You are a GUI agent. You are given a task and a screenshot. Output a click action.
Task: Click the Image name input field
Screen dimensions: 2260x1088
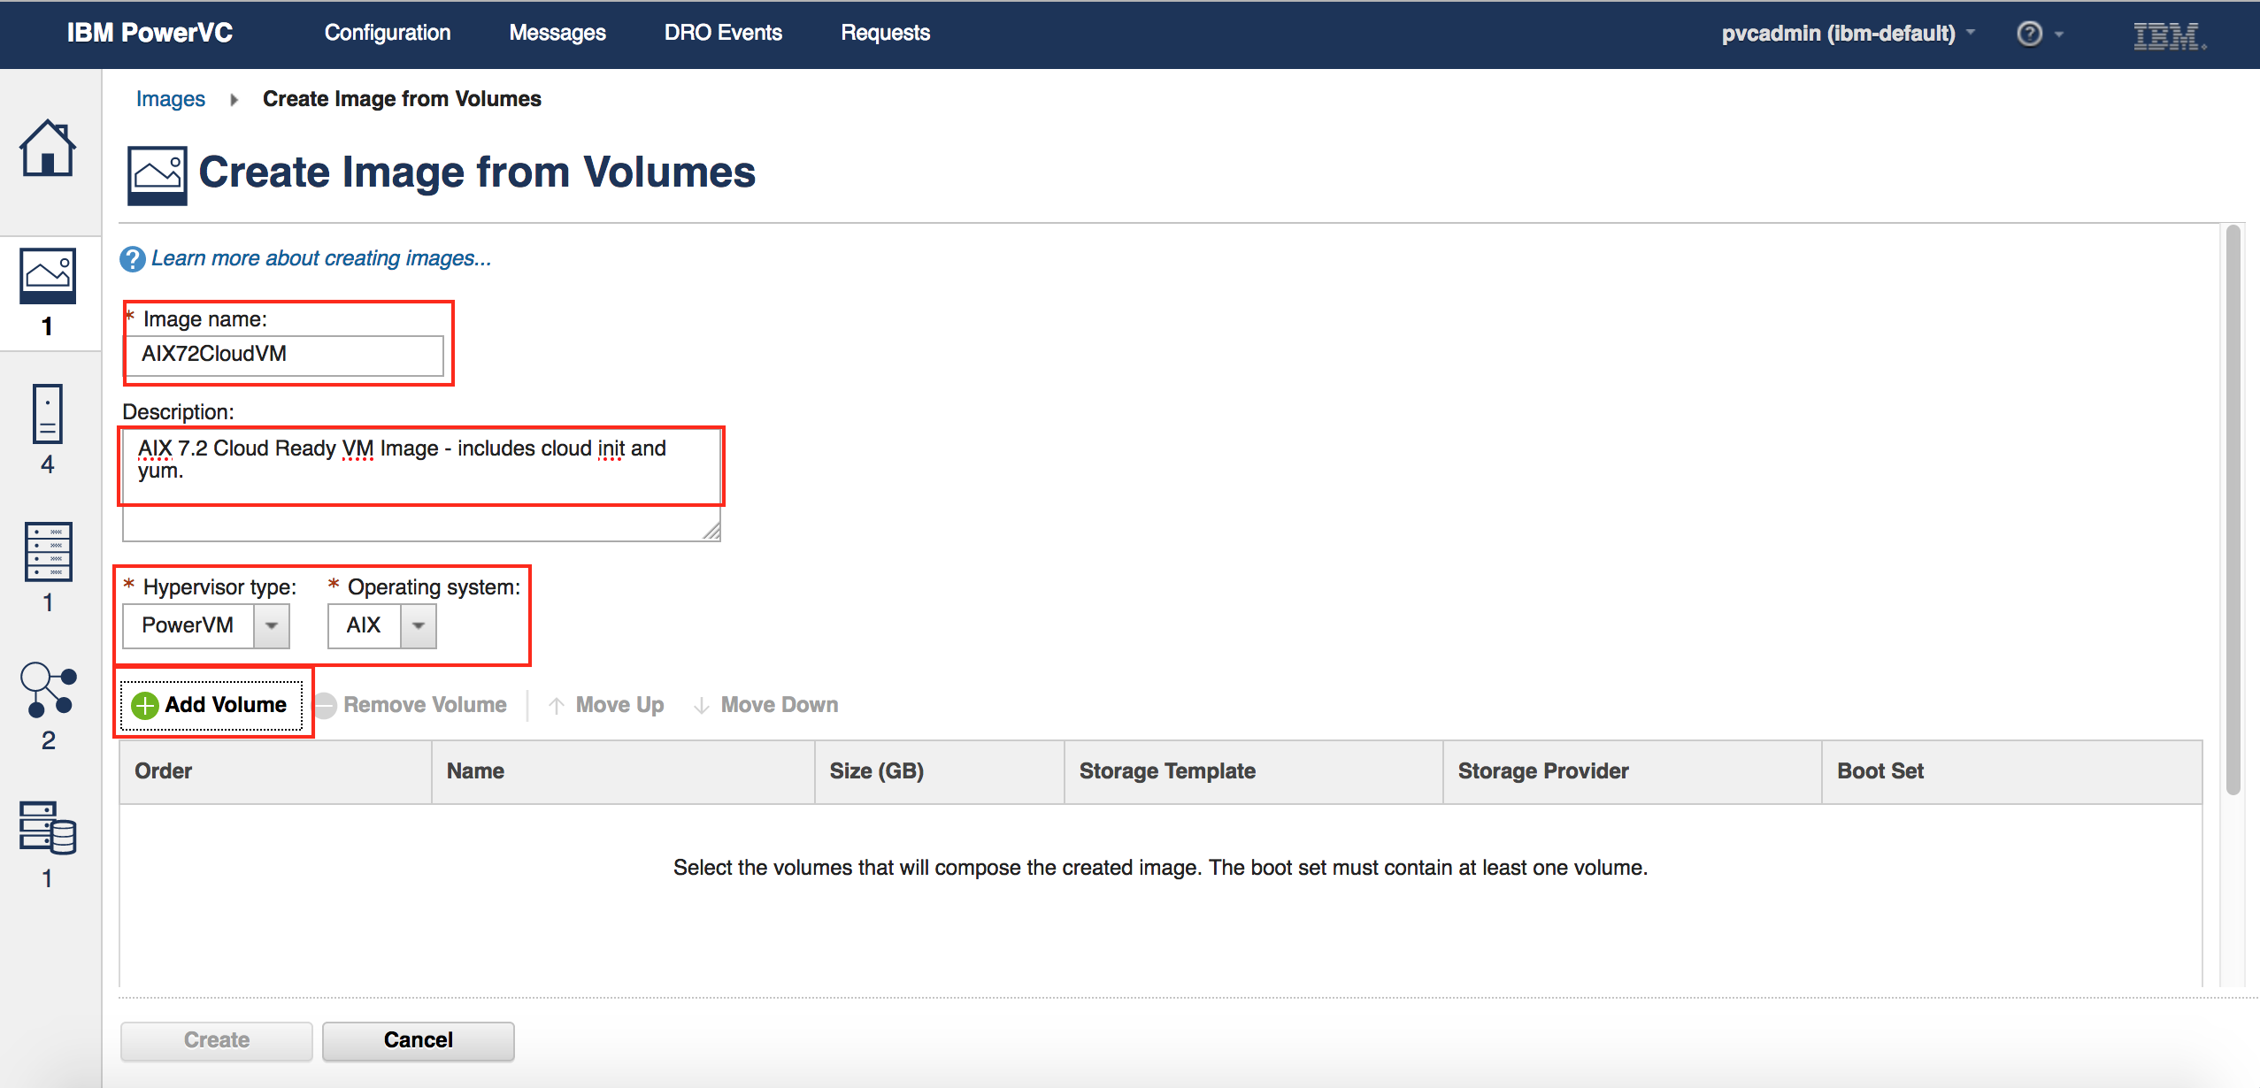pos(283,355)
